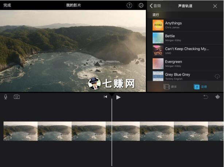Viewport: 224px width, 167px height.
Task: Select the Evergreen album artwork
Action: (x=158, y=64)
